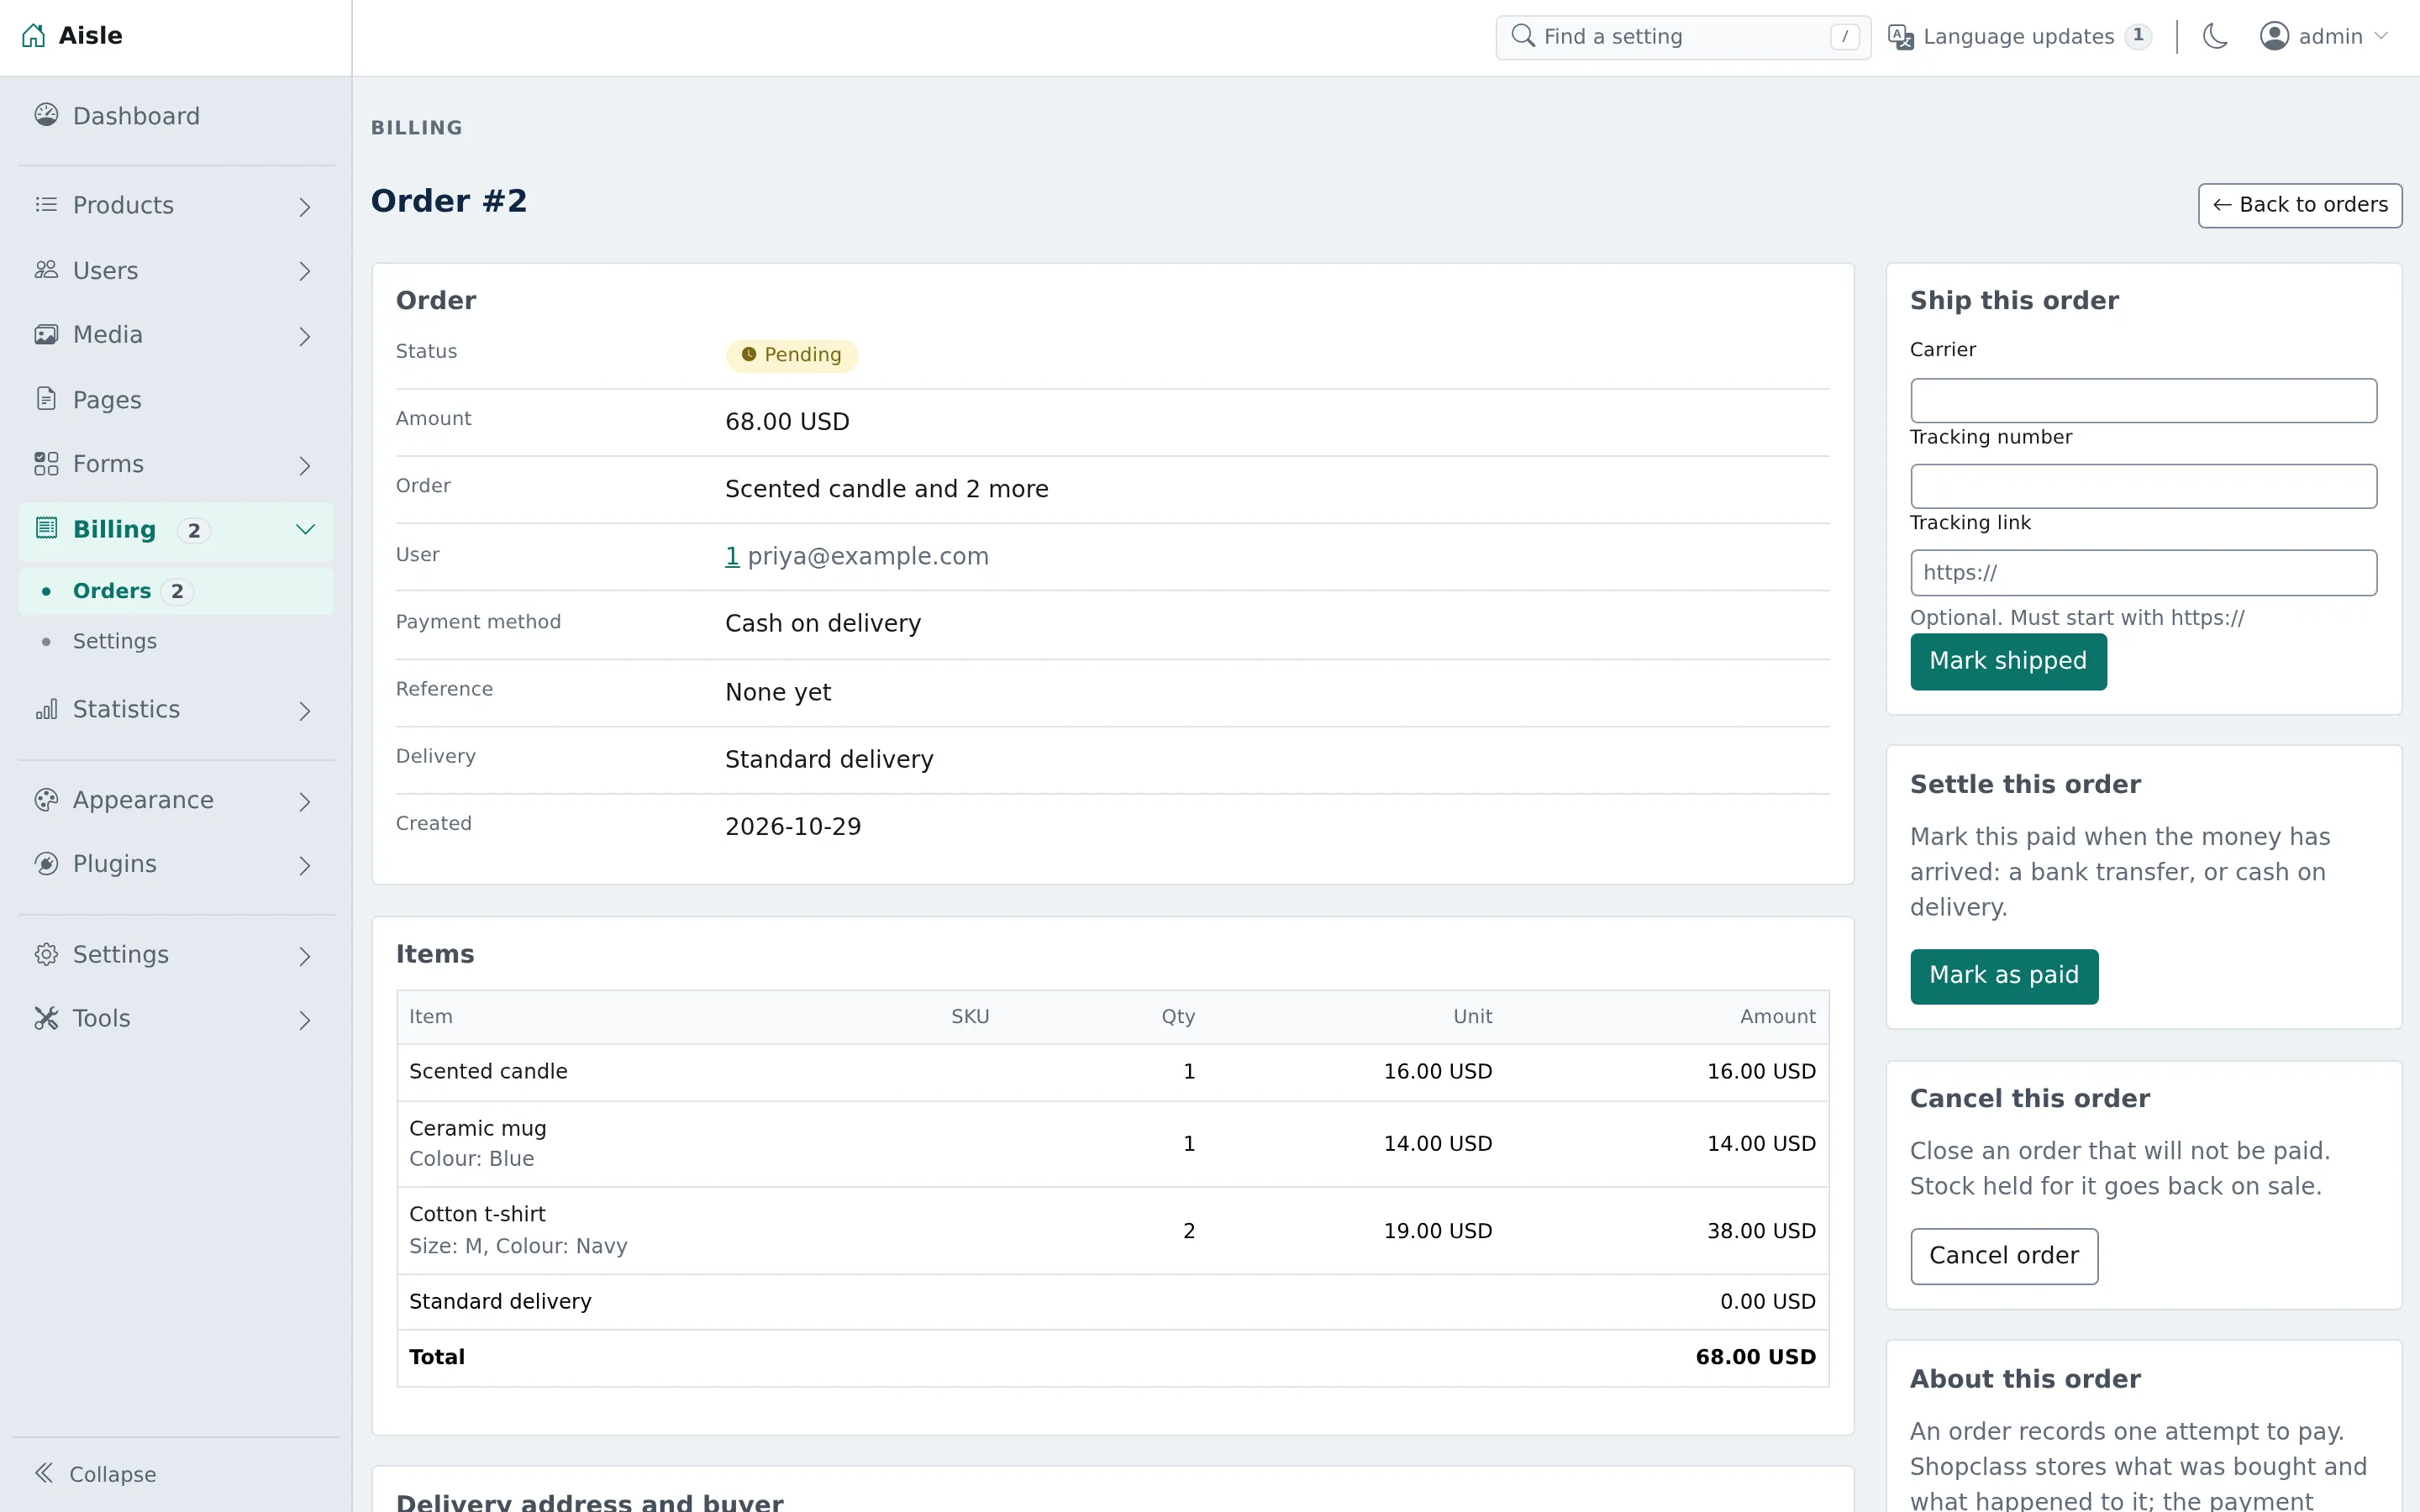Image resolution: width=2420 pixels, height=1512 pixels.
Task: Expand the Products submenu chevron
Action: pyautogui.click(x=305, y=207)
